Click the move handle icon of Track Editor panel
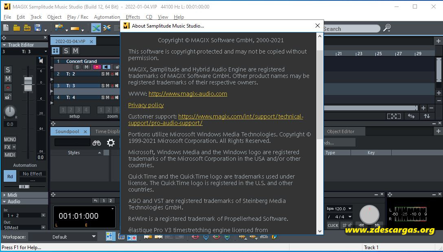 click(4, 38)
